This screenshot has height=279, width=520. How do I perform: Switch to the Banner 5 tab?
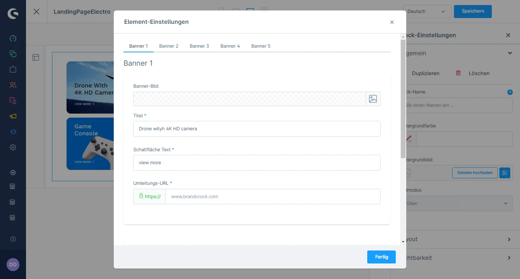point(261,46)
